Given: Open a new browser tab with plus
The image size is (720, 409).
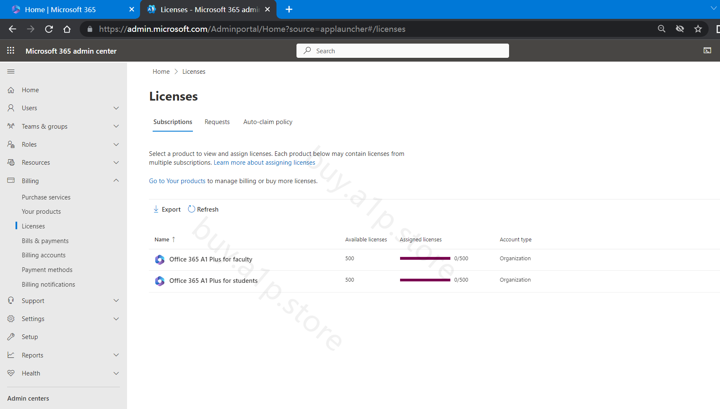Looking at the screenshot, I should point(289,9).
